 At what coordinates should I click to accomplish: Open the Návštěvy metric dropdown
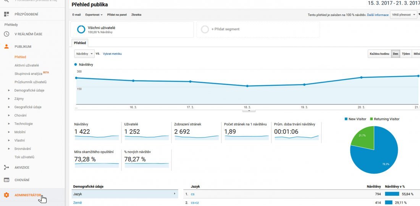[84, 54]
